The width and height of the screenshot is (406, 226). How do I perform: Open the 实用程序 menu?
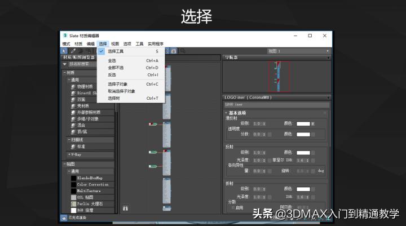[x=156, y=44]
